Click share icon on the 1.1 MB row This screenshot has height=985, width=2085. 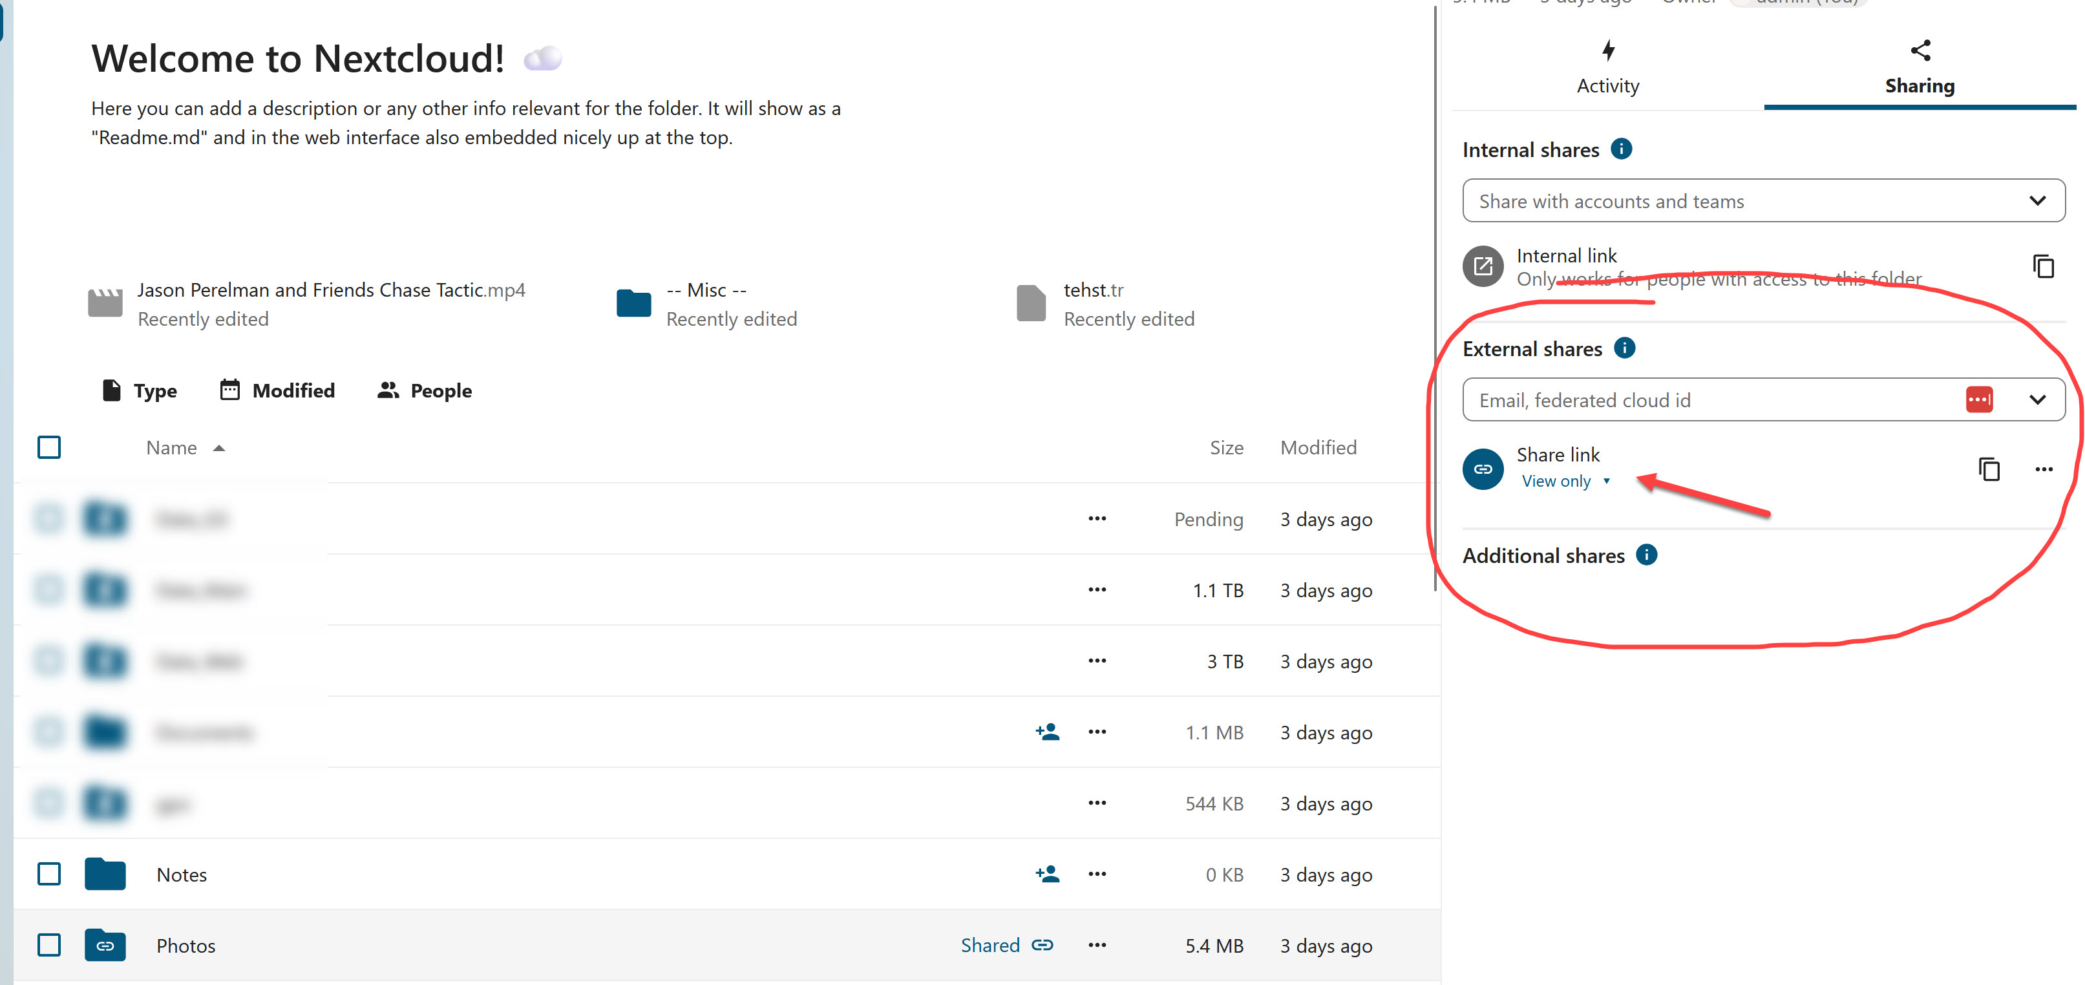click(1046, 732)
